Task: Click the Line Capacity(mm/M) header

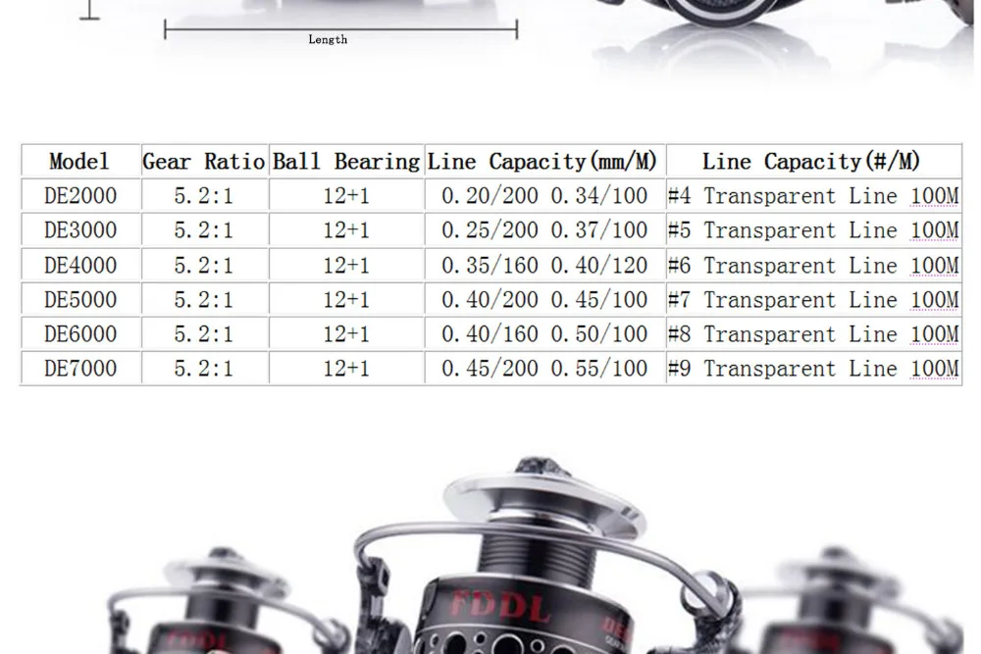Action: click(544, 162)
